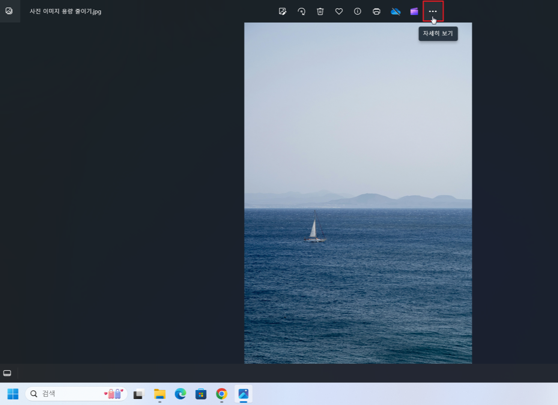Click the sailboat photo
558x405 pixels.
[358, 193]
